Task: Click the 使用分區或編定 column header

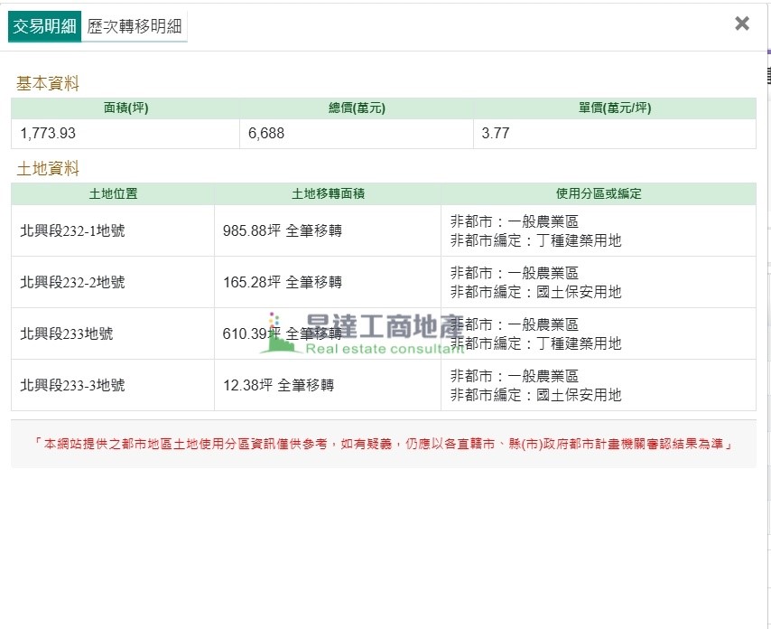Action: pyautogui.click(x=598, y=193)
